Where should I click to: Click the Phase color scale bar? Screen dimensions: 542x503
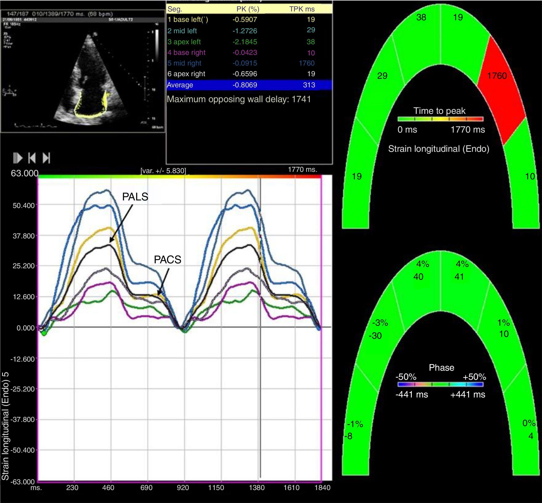click(440, 384)
